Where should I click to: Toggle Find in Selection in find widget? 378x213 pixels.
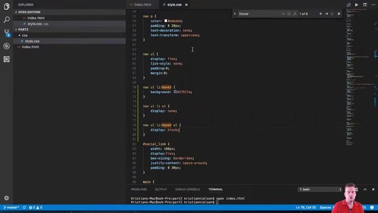point(333,14)
